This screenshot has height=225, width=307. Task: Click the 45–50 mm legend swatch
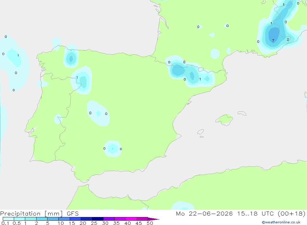click(x=142, y=219)
